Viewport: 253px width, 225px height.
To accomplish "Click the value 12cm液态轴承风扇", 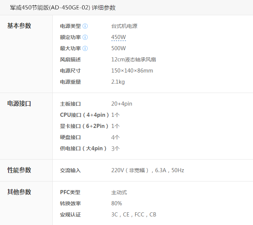I will (x=134, y=60).
